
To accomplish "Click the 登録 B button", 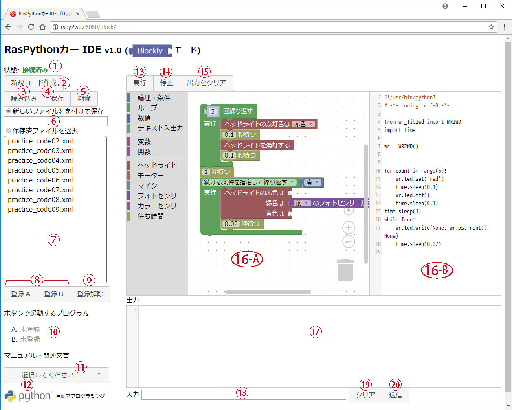I will click(x=53, y=294).
